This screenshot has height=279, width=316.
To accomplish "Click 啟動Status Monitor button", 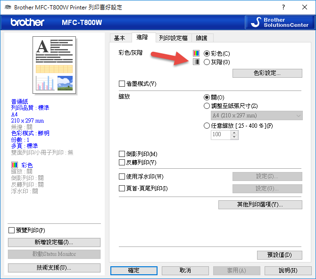I will 54,254.
